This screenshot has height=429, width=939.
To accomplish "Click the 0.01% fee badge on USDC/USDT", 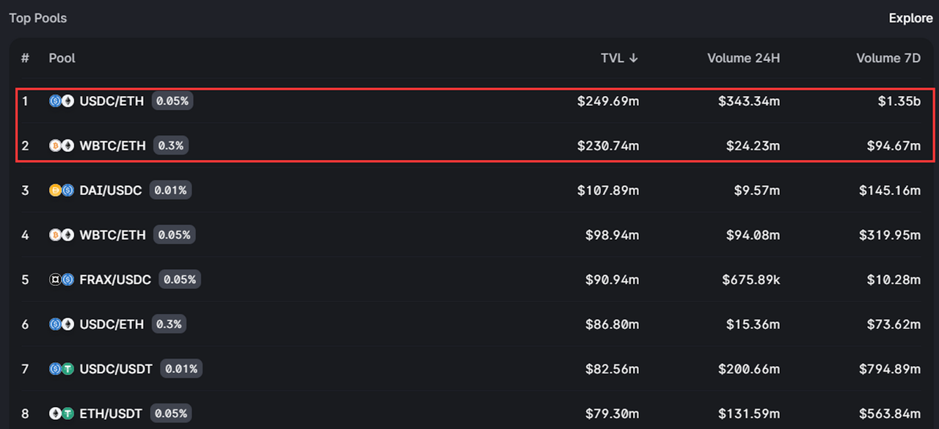I will tap(181, 369).
